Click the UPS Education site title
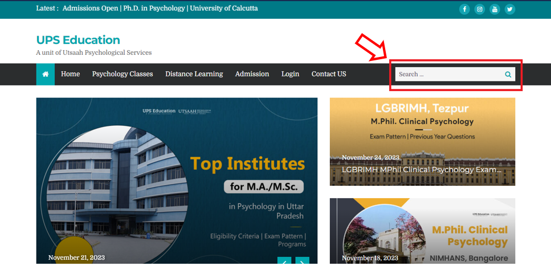 (78, 40)
